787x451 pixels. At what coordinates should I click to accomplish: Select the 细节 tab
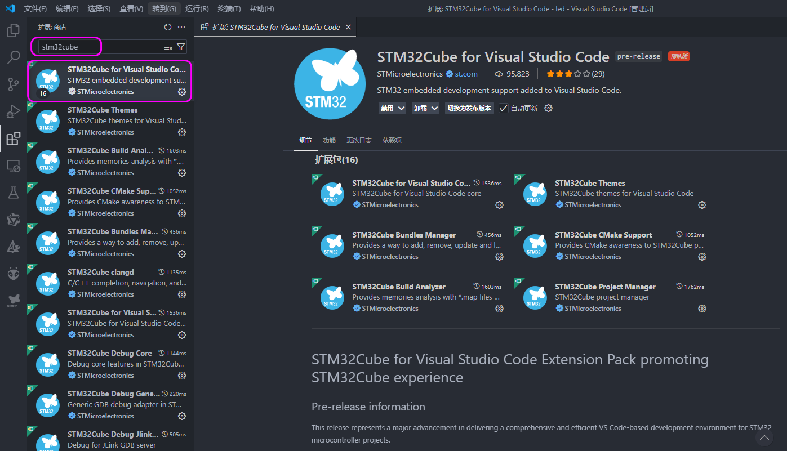[x=305, y=140]
